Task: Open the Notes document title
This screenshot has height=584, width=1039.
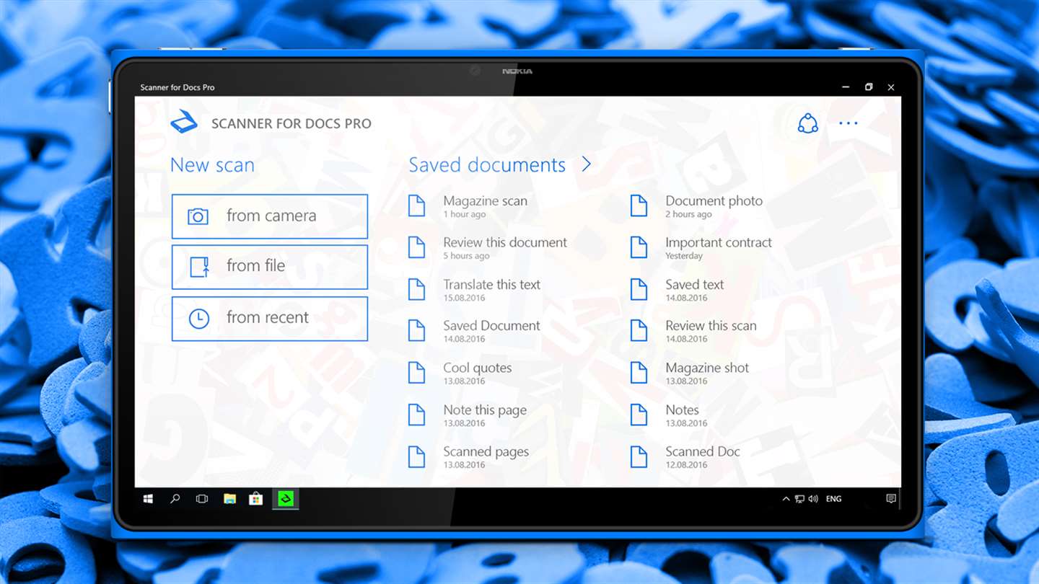Action: (x=682, y=410)
